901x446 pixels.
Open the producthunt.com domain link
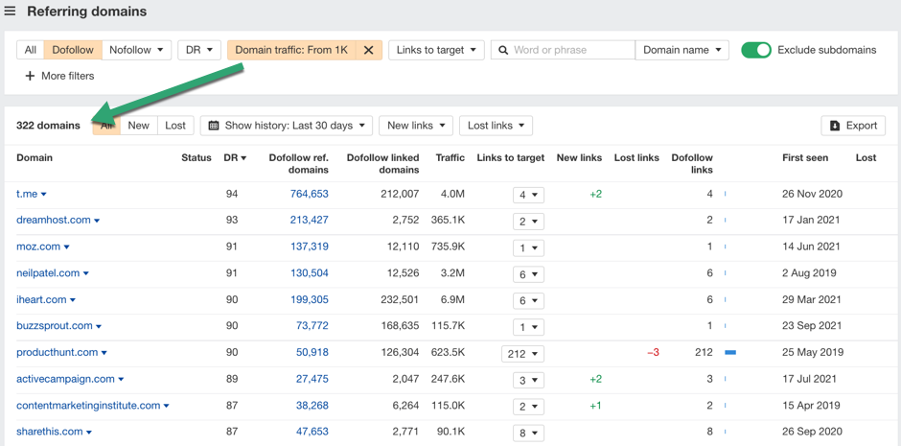tap(58, 352)
